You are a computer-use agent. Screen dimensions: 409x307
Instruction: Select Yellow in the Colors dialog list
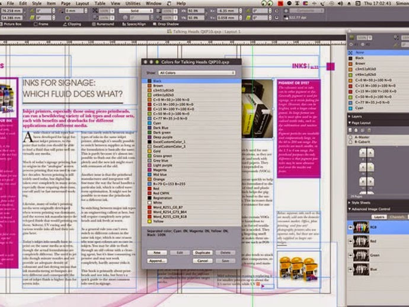pyautogui.click(x=191, y=221)
